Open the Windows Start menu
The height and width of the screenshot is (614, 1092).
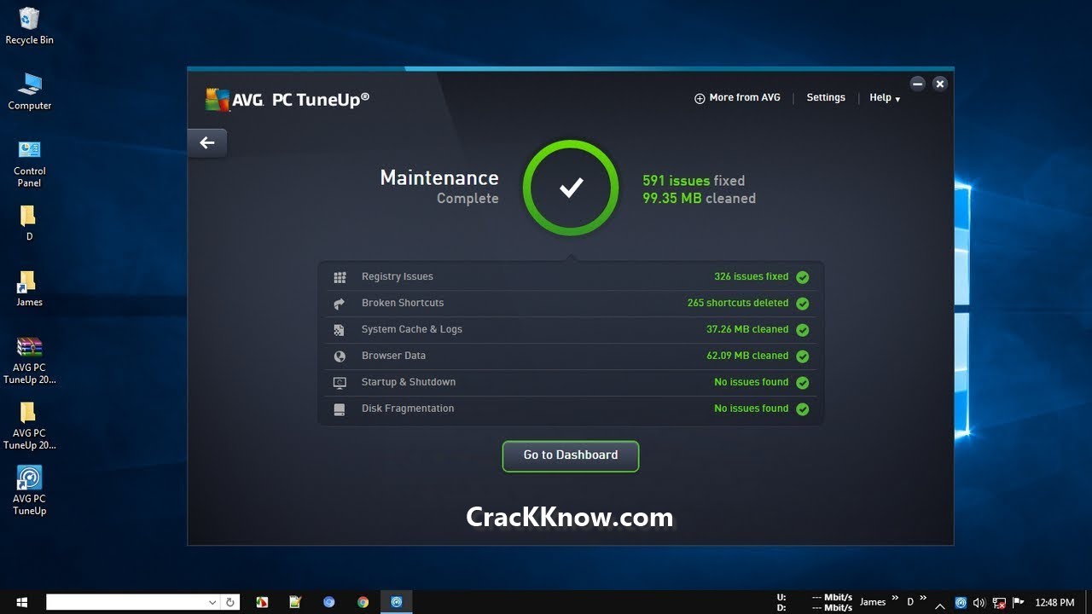21,602
